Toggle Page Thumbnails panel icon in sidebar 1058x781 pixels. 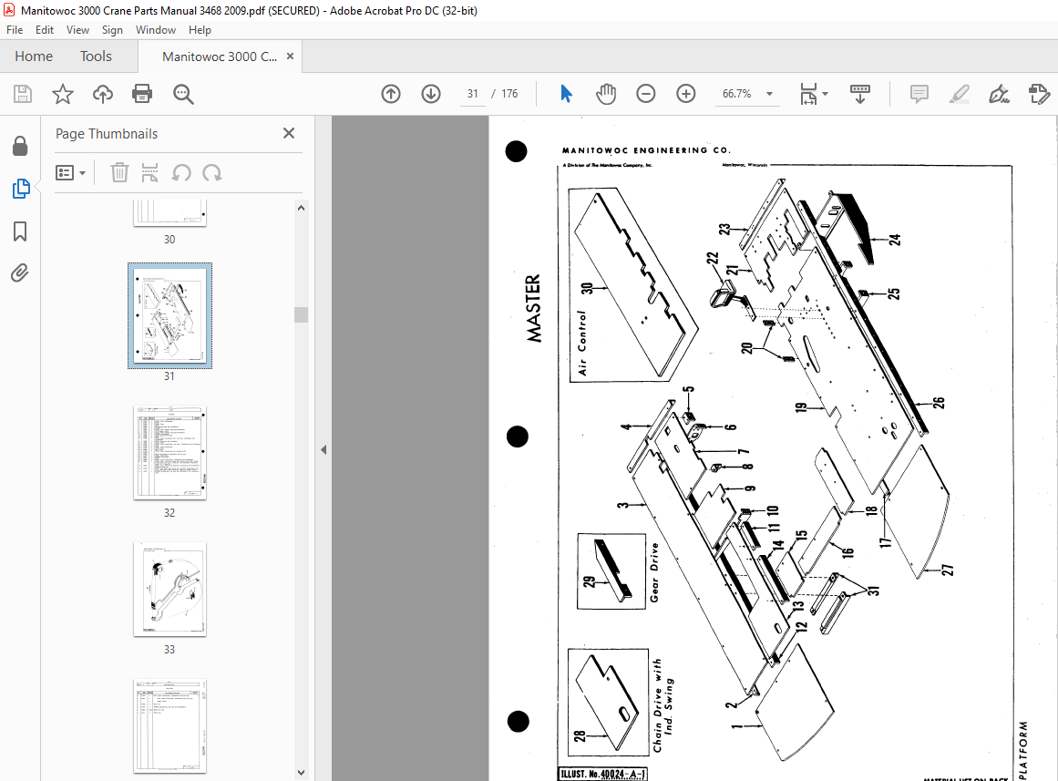tap(21, 189)
